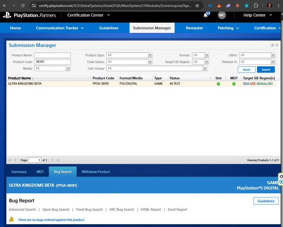Bookmark this page with the star icon
Image resolution: width=283 pixels, height=227 pixels.
(197, 6)
